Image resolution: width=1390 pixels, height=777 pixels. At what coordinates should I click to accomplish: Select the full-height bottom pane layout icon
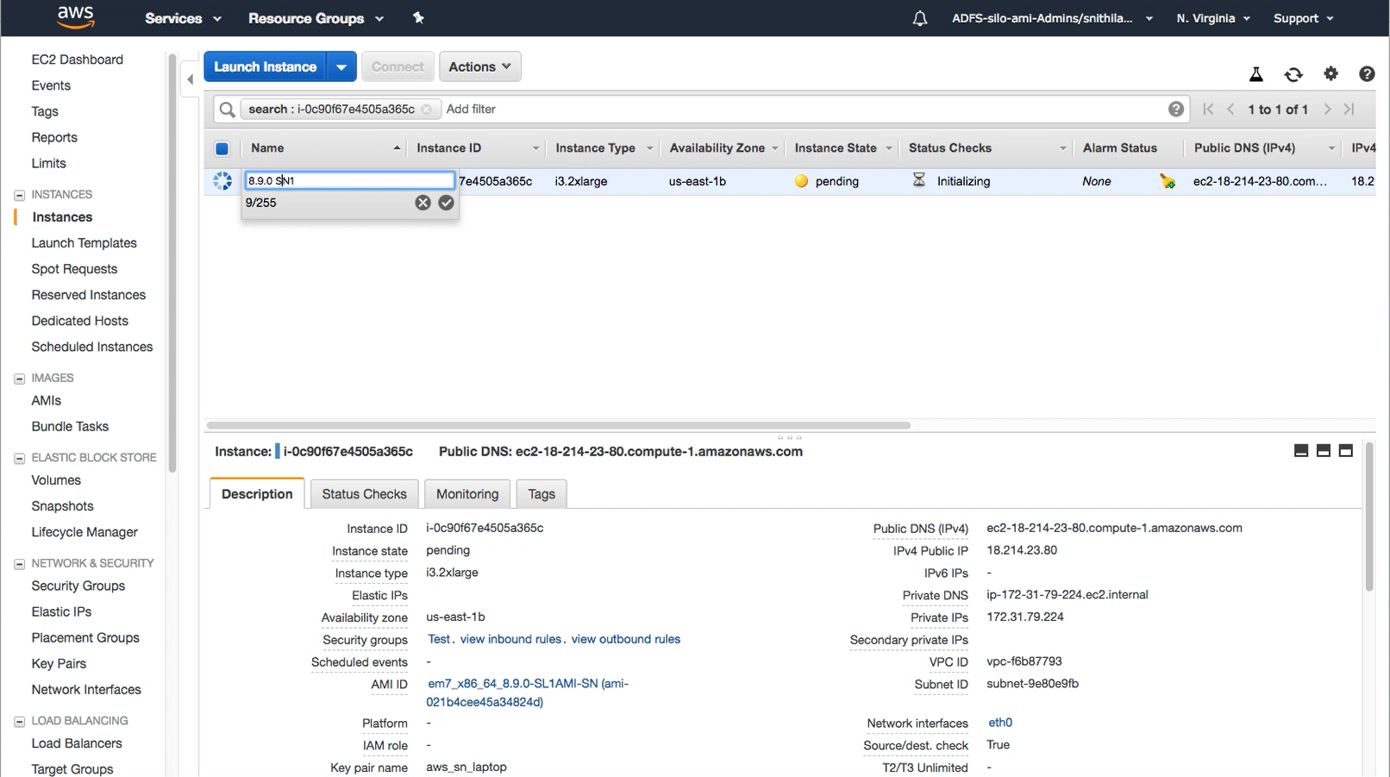(x=1345, y=449)
